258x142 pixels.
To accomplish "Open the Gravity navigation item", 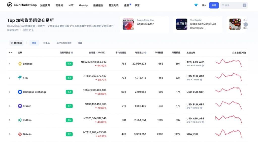I will [83, 6].
